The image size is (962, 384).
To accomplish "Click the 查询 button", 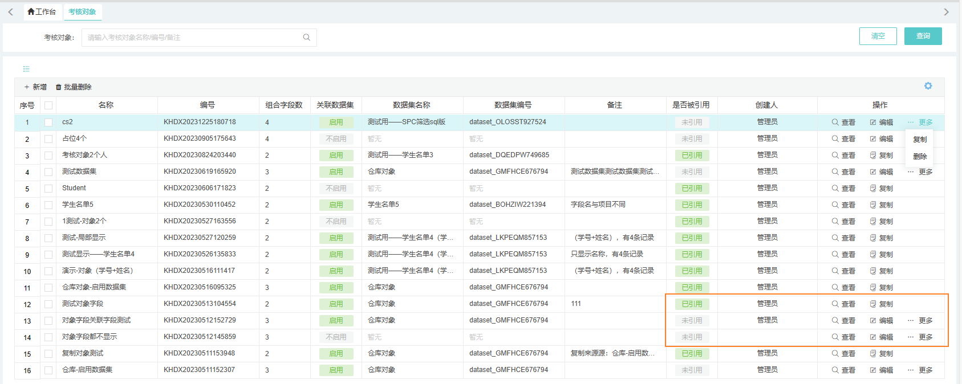I will pos(923,36).
